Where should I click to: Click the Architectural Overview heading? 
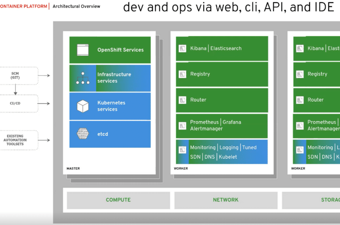click(76, 6)
